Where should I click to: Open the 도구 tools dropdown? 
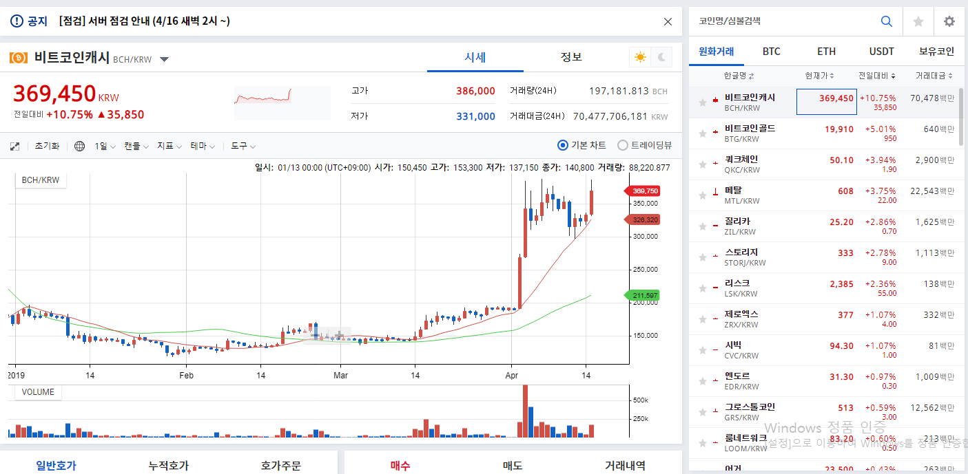[243, 146]
